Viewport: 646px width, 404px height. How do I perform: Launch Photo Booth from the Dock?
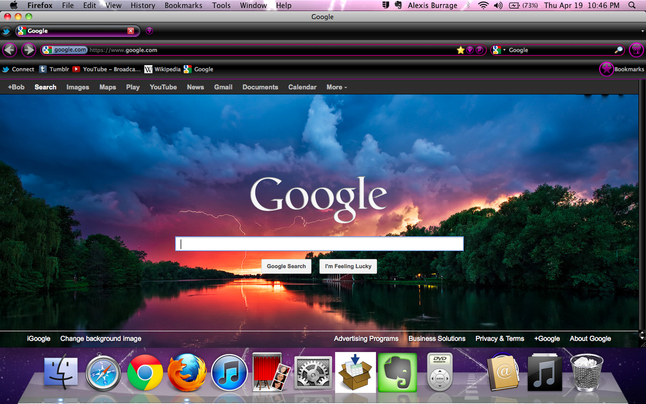coord(271,372)
